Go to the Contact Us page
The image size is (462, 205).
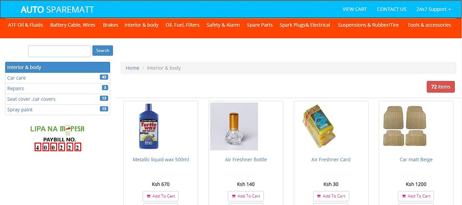tap(392, 9)
